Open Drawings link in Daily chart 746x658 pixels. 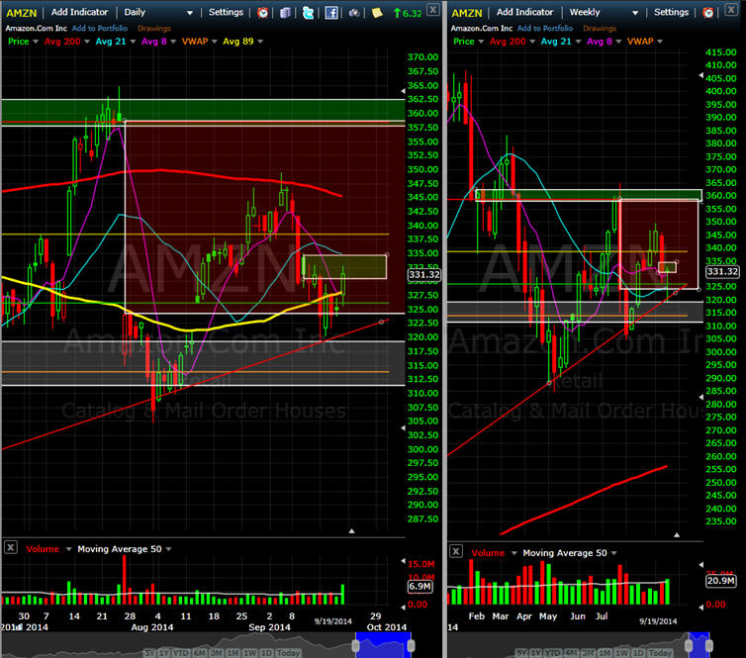154,29
